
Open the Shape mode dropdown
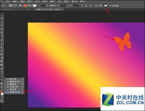pos(13,6)
